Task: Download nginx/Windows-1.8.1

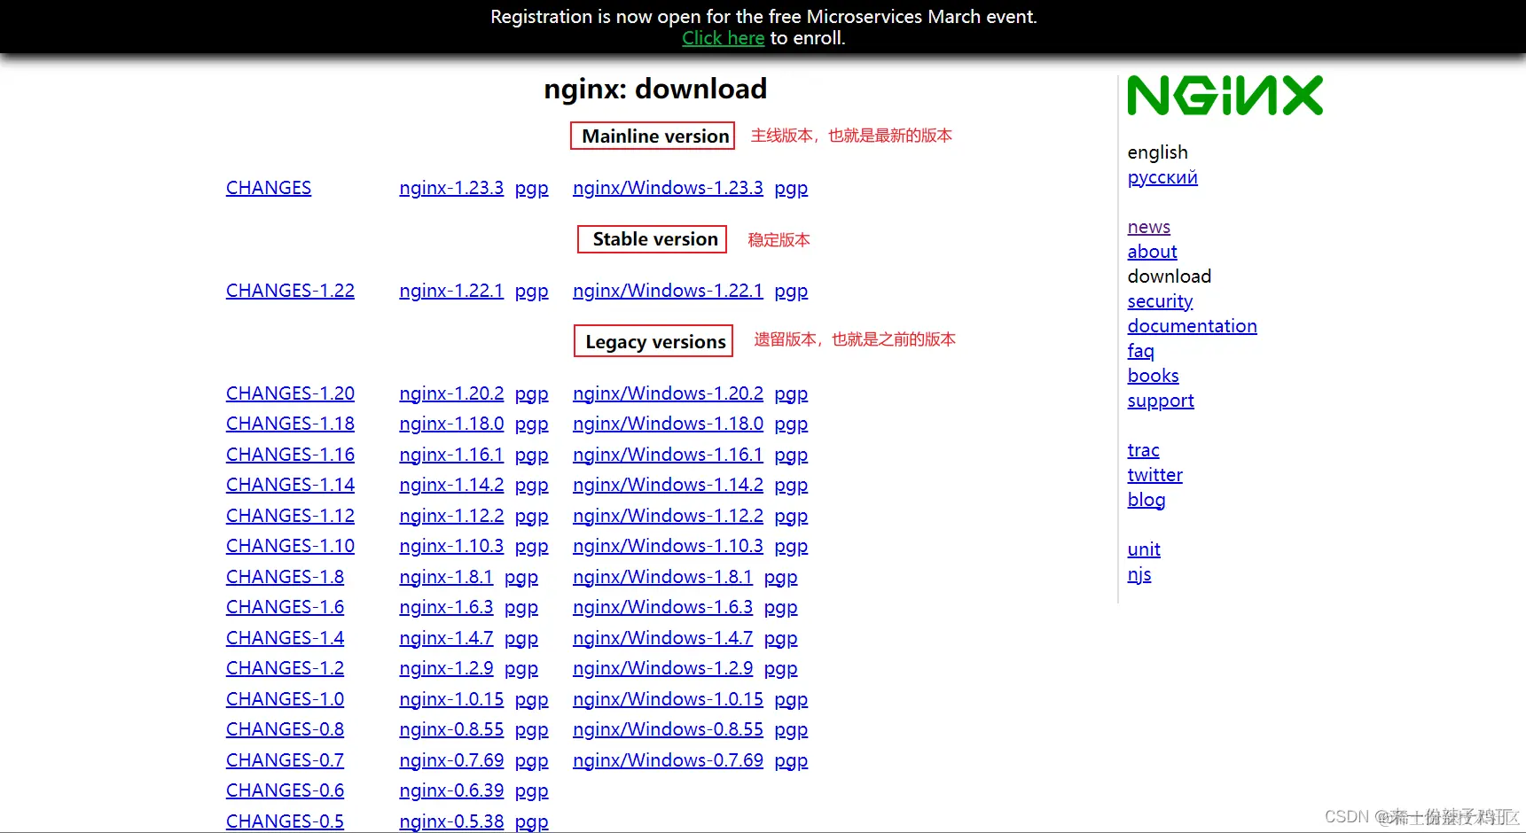Action: click(x=662, y=577)
